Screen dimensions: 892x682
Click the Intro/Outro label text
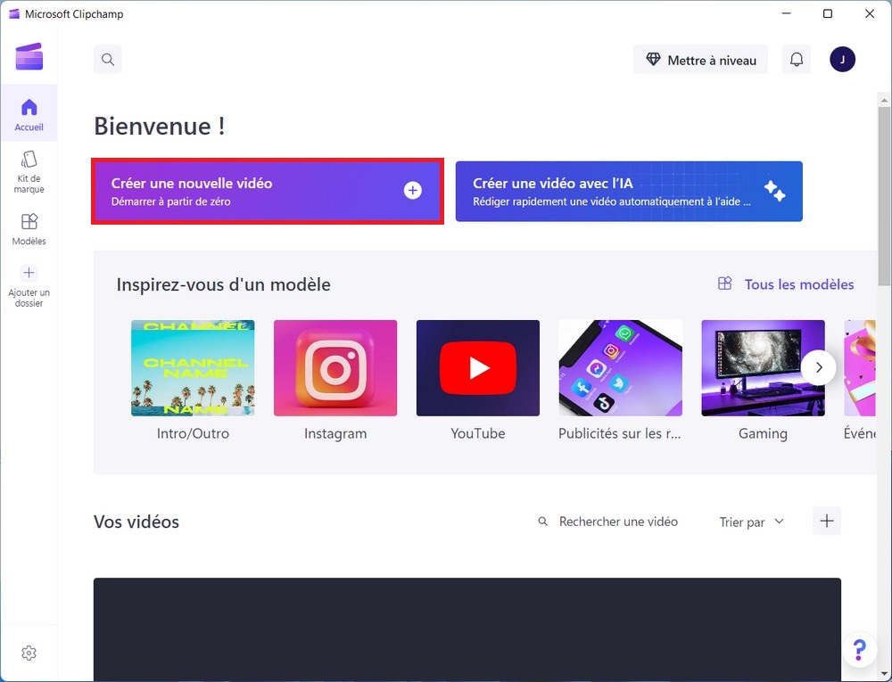coord(193,433)
